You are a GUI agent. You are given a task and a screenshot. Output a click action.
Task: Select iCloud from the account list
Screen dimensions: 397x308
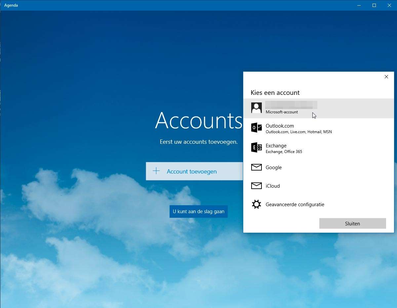(x=319, y=186)
